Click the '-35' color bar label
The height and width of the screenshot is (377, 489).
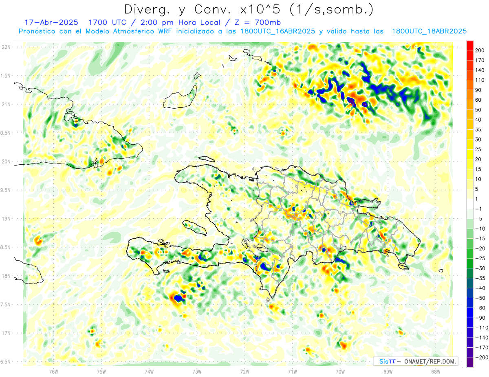tap(480, 278)
